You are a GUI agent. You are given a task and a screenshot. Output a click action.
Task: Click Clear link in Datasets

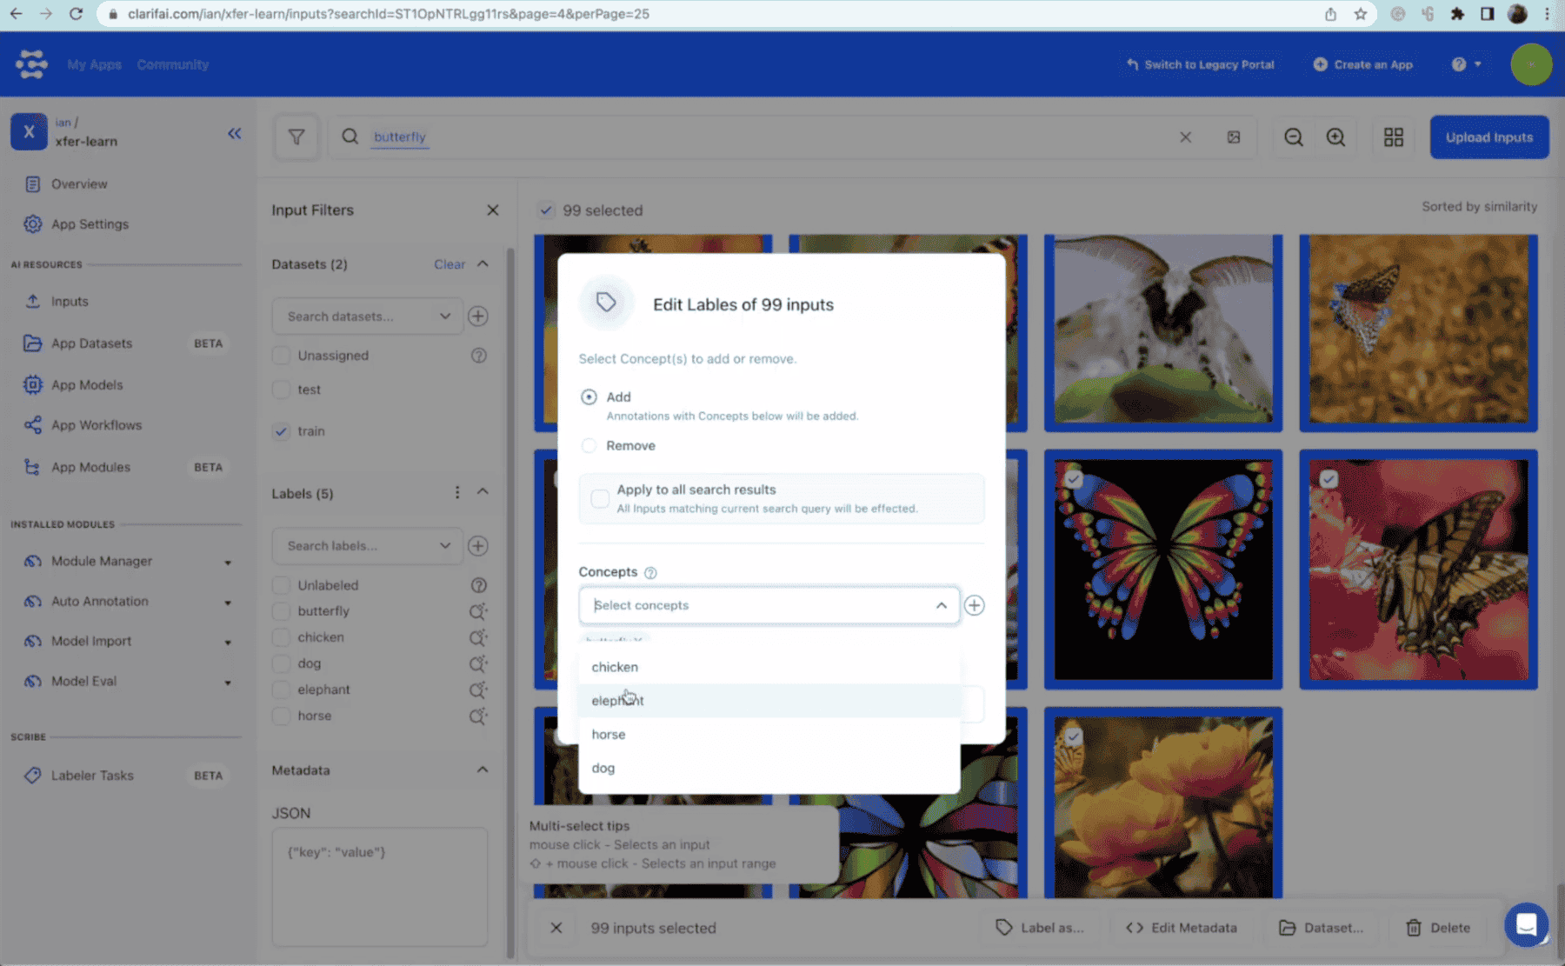[450, 264]
